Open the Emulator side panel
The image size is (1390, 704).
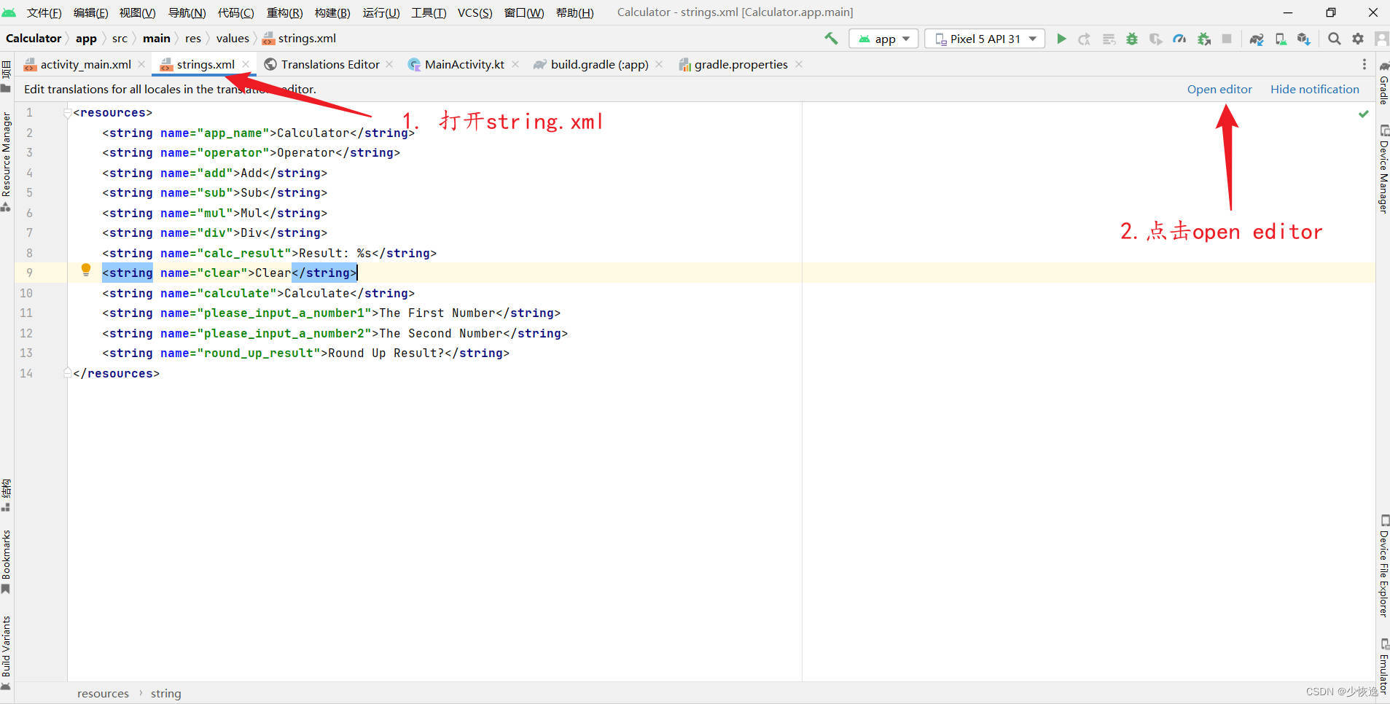tap(1383, 666)
